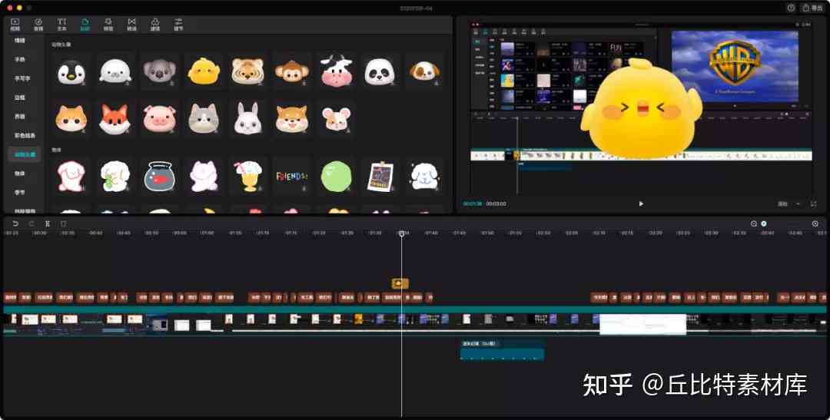
Task: Pick the panda head sticker
Action: (380, 71)
